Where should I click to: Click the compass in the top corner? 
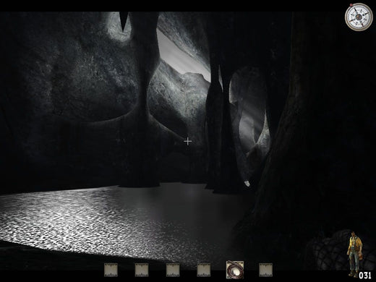359,17
